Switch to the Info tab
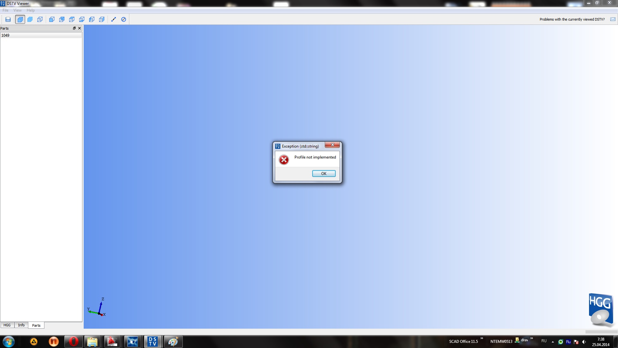The height and width of the screenshot is (348, 618). (21, 325)
